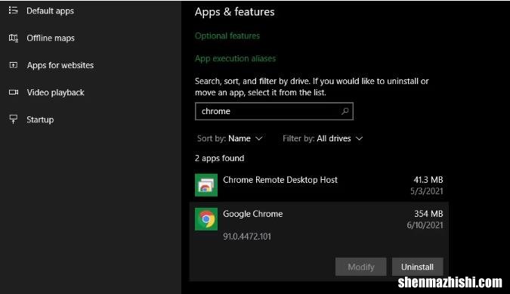Click the 5/3/2021 install date
510x294 pixels.
point(426,191)
